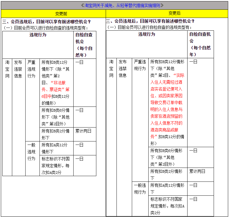Click the 违规行为 header in the 变更后 table
This screenshot has width=229, height=217.
(x=147, y=44)
